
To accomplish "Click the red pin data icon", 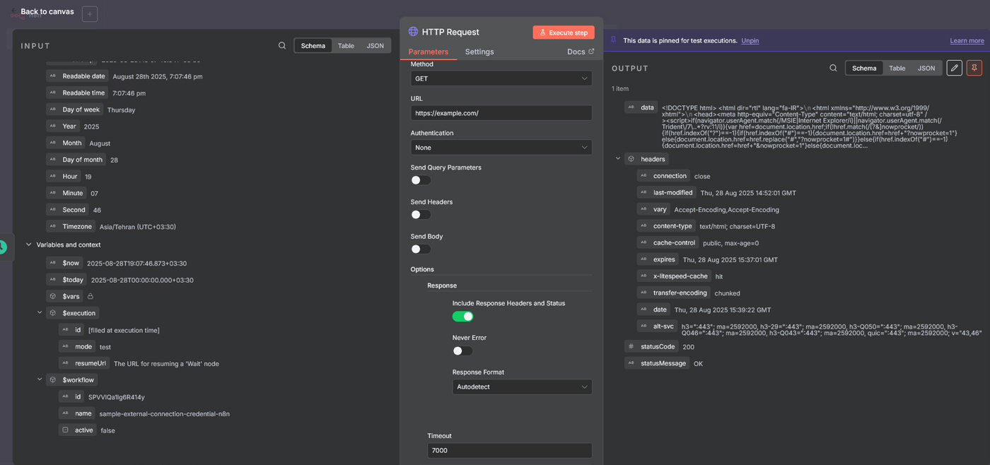I will pos(974,69).
